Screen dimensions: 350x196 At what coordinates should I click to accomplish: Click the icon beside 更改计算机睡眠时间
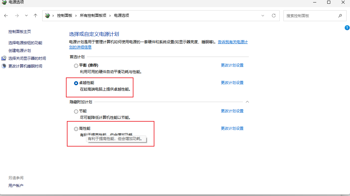click(4, 66)
